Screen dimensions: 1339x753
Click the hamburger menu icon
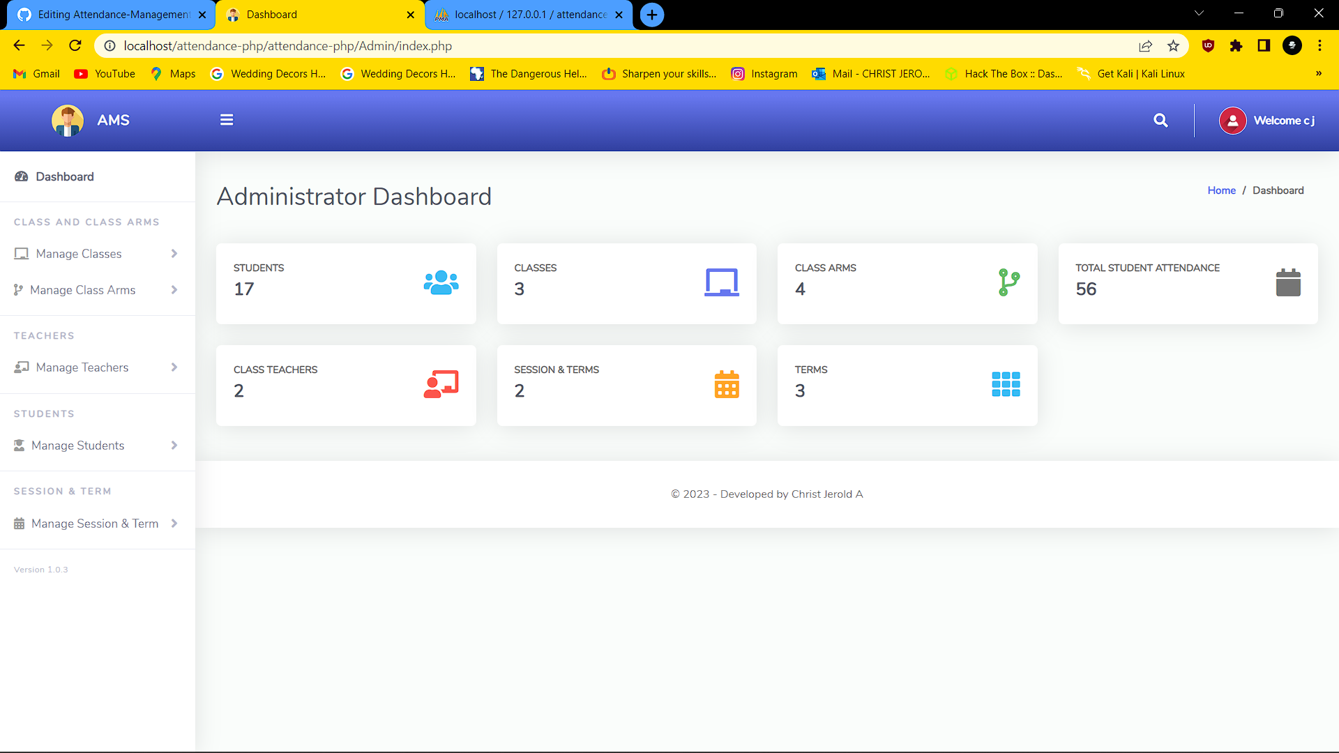(x=227, y=119)
